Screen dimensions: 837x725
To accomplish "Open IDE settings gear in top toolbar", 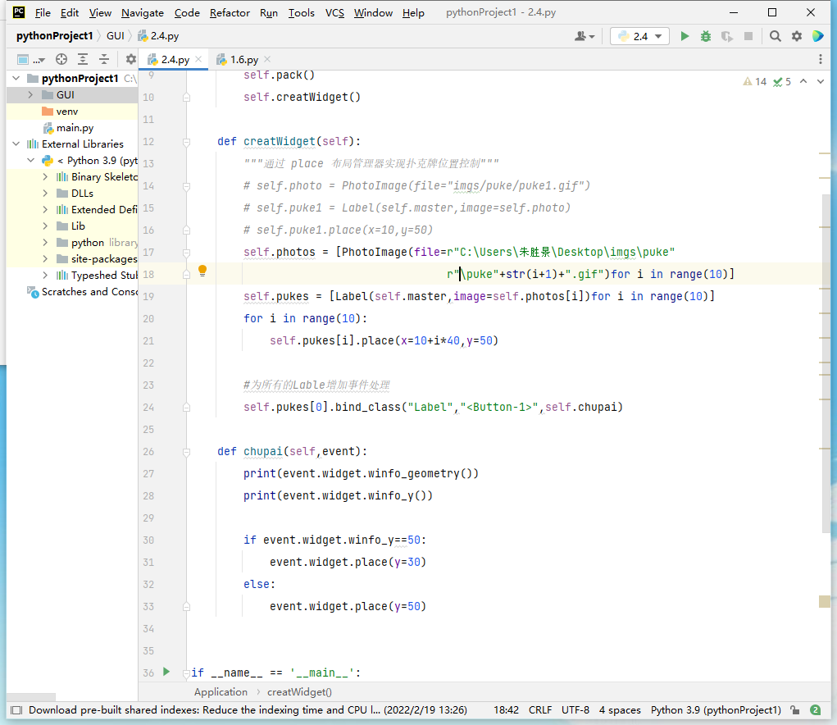I will [x=797, y=36].
